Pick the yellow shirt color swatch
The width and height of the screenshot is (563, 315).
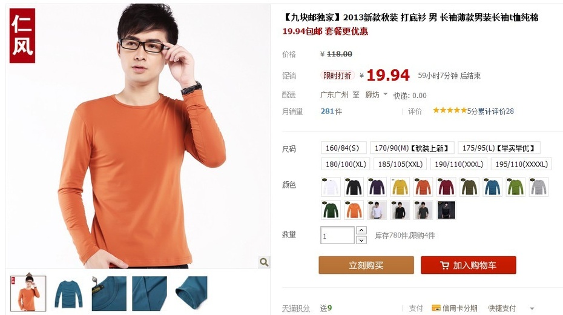pyautogui.click(x=400, y=187)
